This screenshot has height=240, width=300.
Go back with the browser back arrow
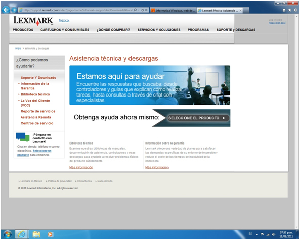(x=6, y=10)
